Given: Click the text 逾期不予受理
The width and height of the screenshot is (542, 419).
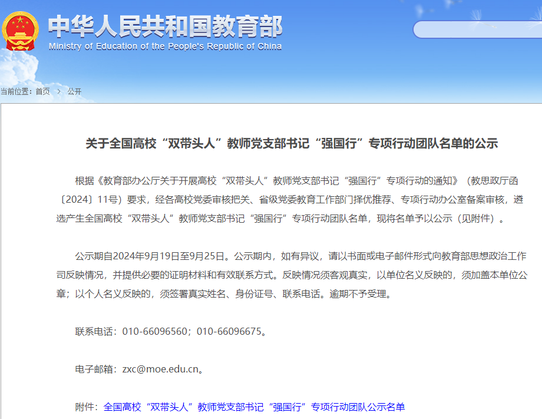Looking at the screenshot, I should click(358, 294).
